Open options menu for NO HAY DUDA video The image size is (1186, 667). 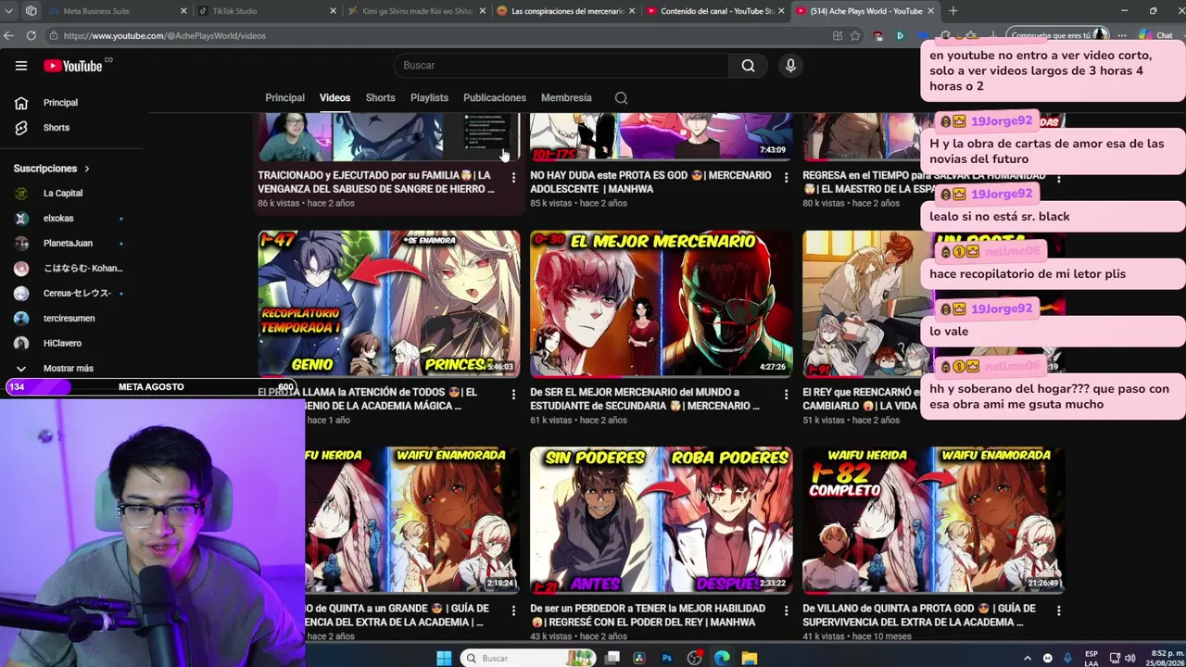pyautogui.click(x=786, y=177)
